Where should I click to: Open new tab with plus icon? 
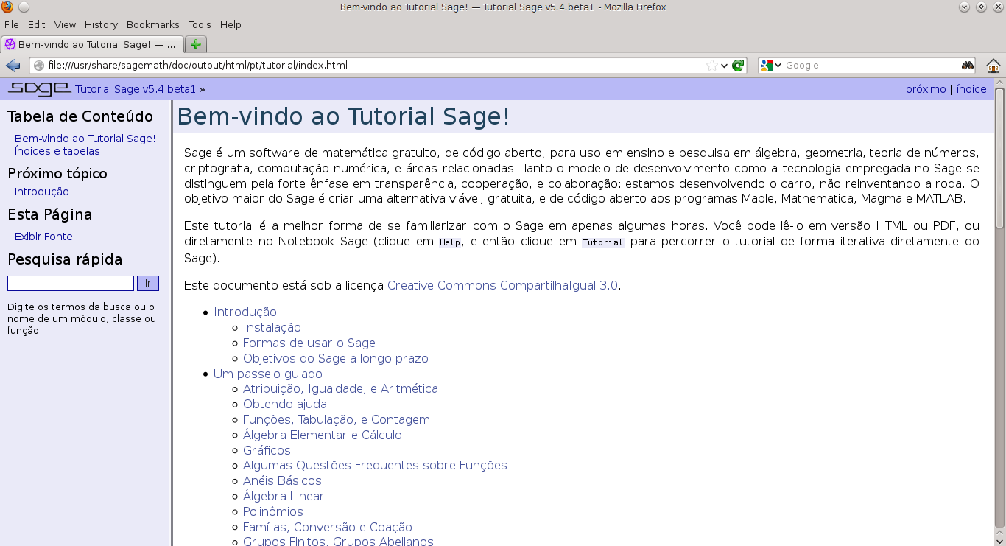tap(195, 44)
